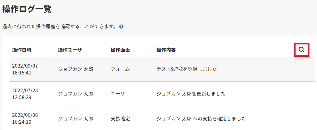317x130 pixels.
Task: Select the ジョブカン 太郎を更新しました log entry
Action: pyautogui.click(x=191, y=94)
